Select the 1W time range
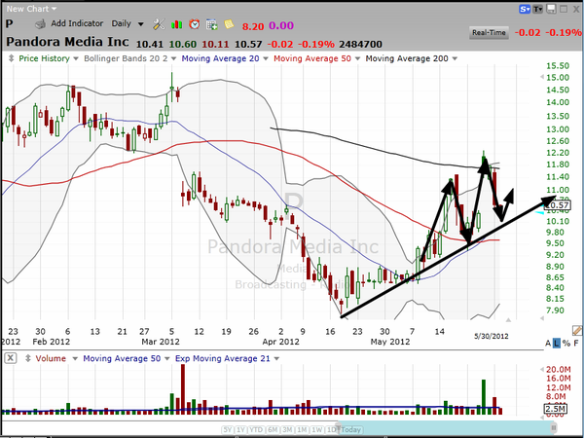 (316, 430)
